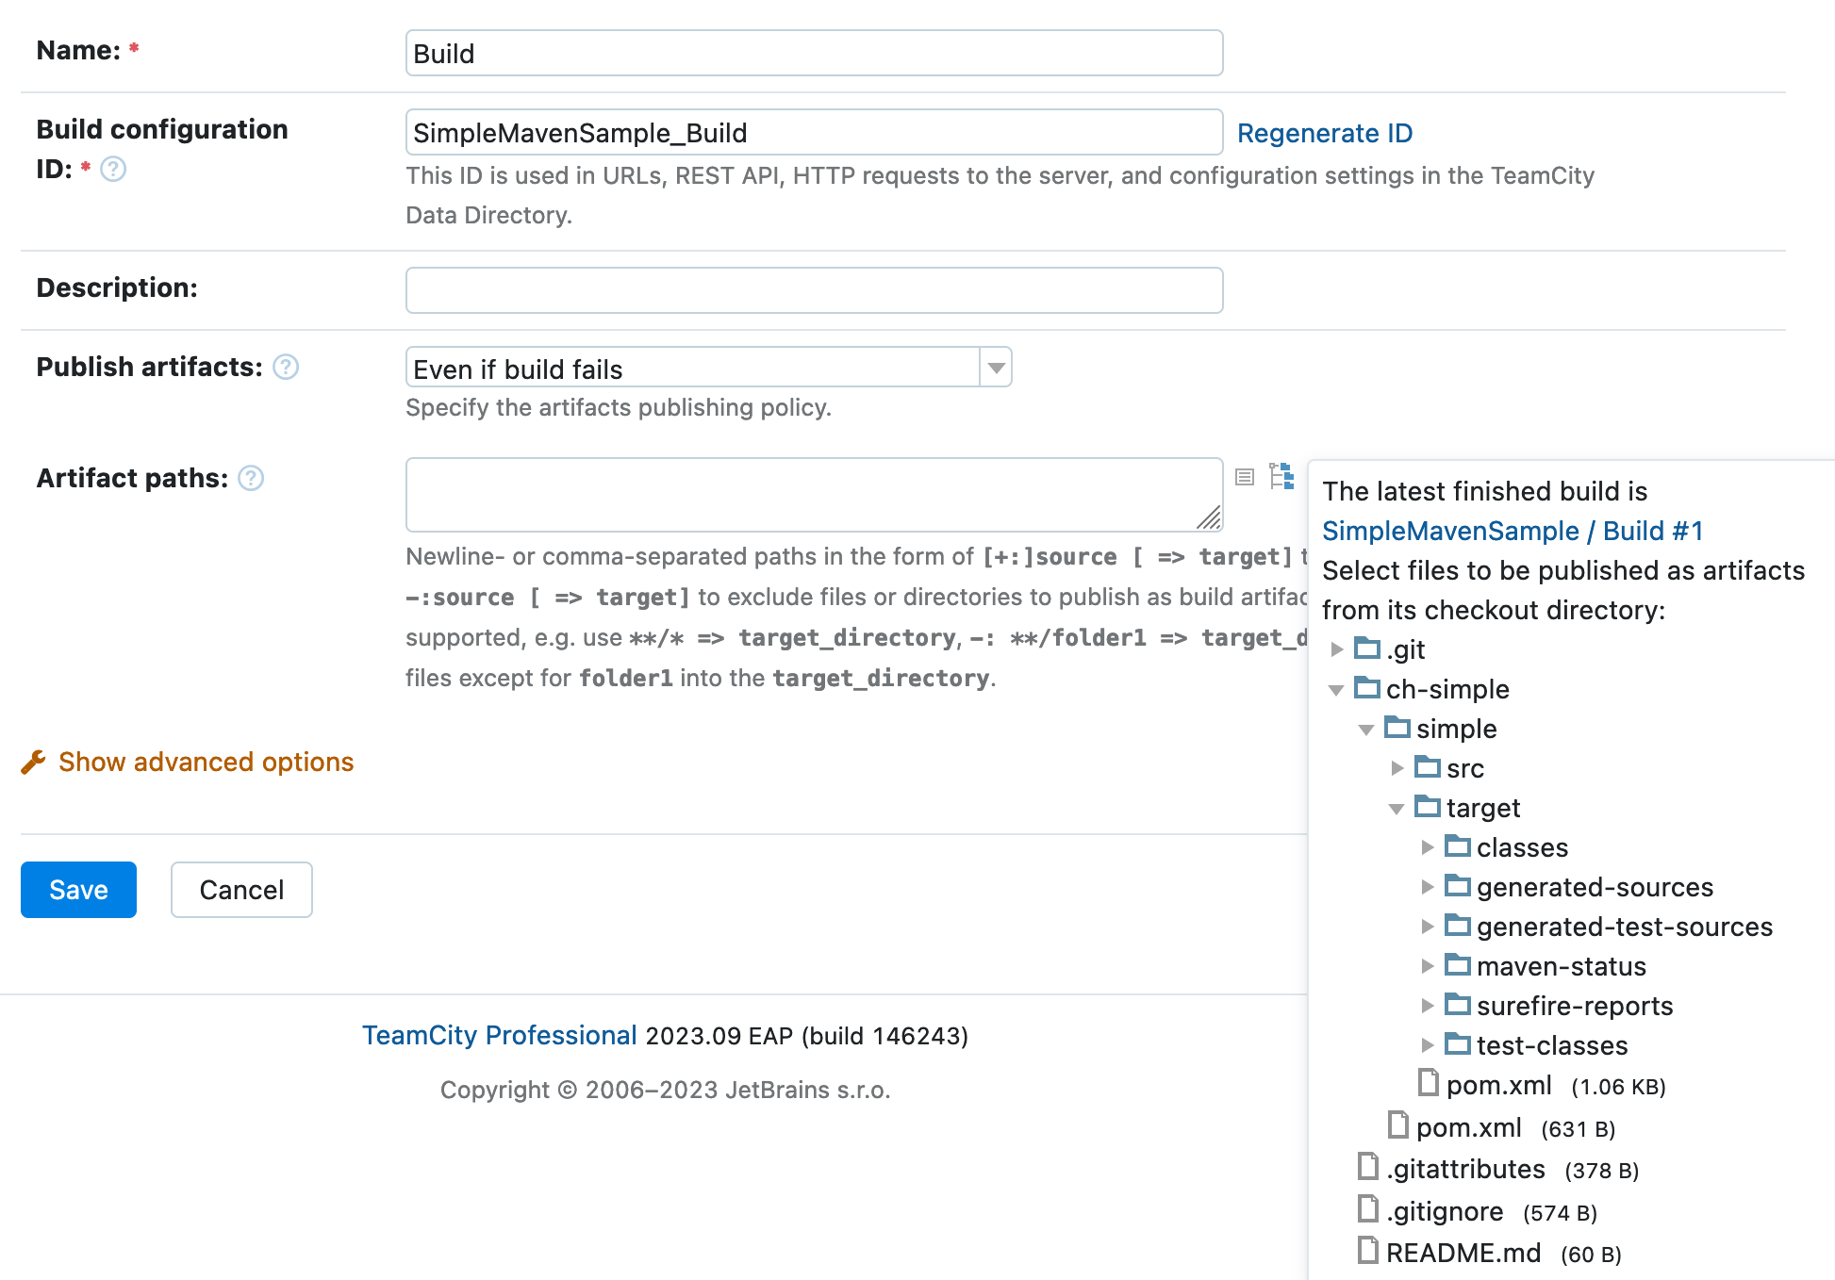Click the Cancel button
1835x1280 pixels.
click(x=241, y=890)
